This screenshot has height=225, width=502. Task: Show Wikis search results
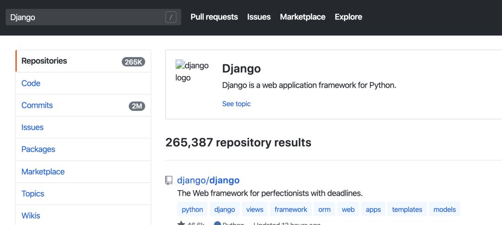83,216
